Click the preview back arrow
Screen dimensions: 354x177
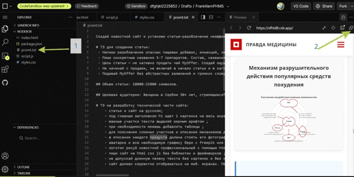231,28
